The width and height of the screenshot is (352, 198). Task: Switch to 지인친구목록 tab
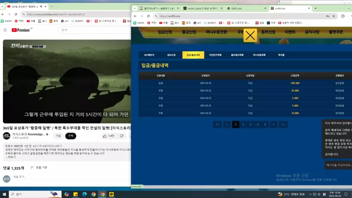(215, 55)
